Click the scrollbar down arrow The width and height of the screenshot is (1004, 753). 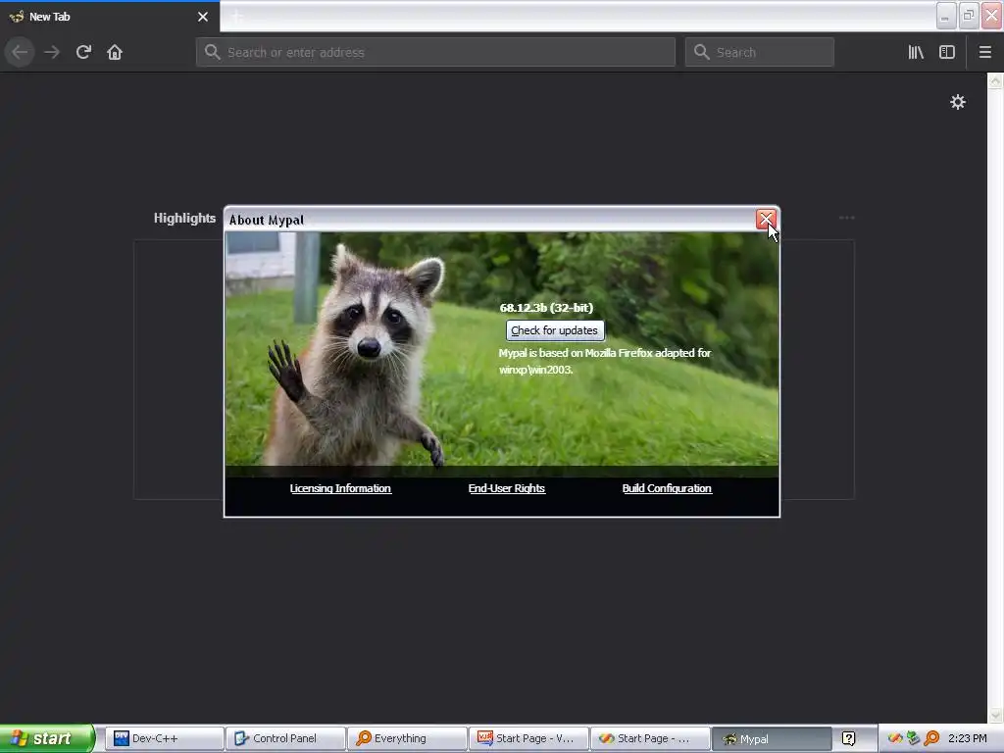click(x=995, y=715)
